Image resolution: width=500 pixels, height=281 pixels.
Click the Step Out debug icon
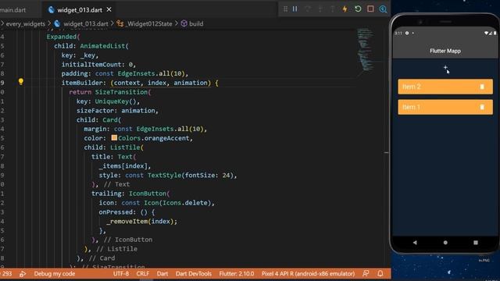pos(333,9)
